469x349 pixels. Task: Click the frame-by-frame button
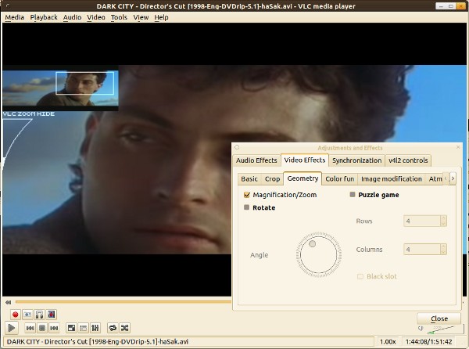[x=51, y=315]
